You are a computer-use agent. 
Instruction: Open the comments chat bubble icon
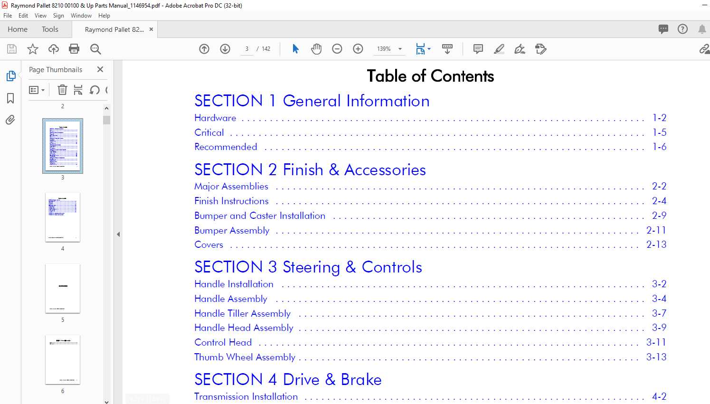pyautogui.click(x=663, y=29)
